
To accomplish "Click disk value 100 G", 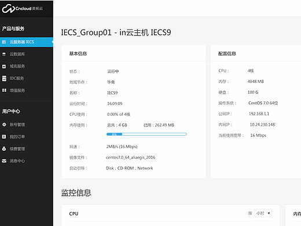I will [x=253, y=92].
